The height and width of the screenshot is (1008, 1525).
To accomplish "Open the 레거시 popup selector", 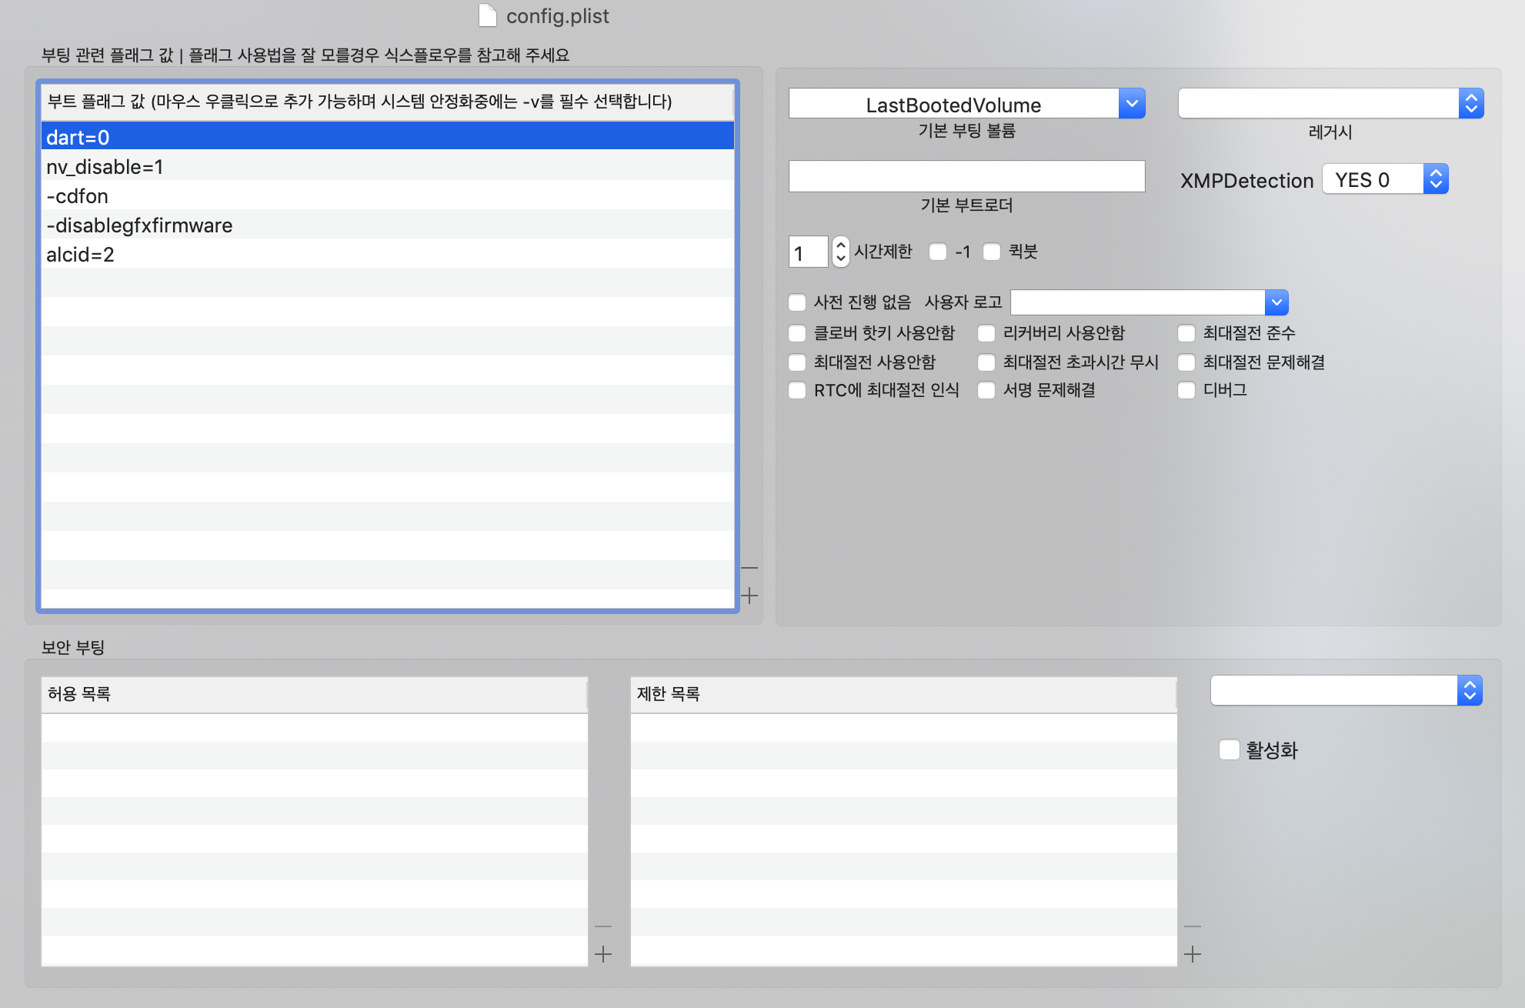I will click(x=1330, y=103).
